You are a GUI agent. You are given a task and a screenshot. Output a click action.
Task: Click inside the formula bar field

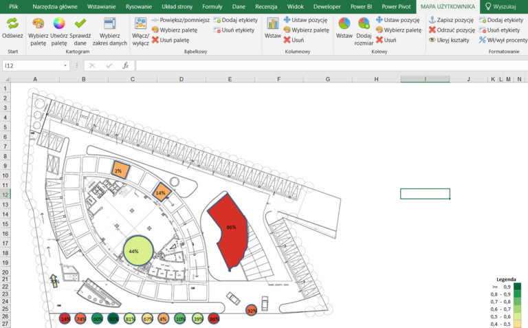[309, 66]
